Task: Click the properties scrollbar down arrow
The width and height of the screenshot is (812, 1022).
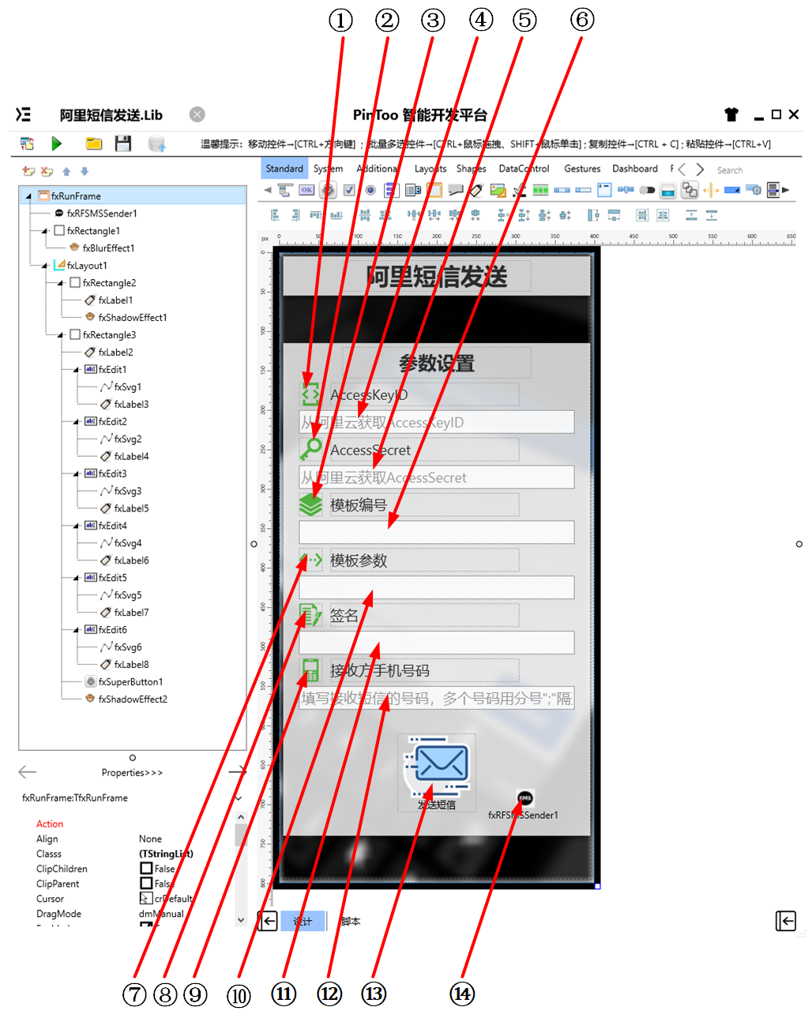Action: coord(241,920)
